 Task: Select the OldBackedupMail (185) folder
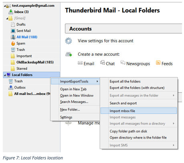point(35,62)
